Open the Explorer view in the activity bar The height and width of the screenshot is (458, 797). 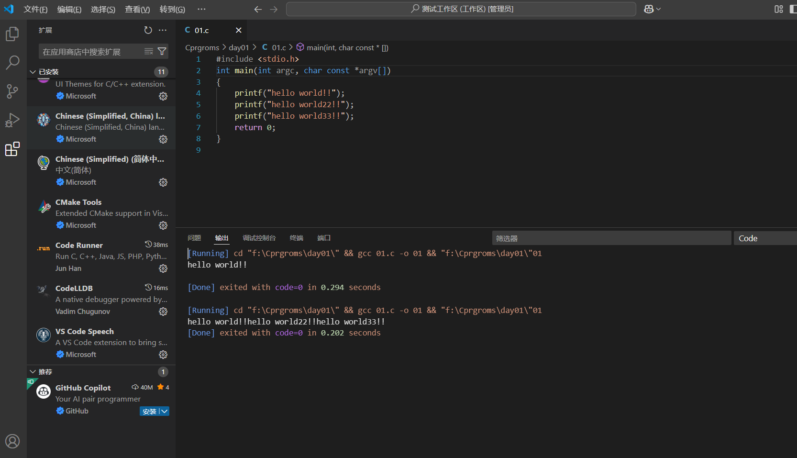[12, 34]
